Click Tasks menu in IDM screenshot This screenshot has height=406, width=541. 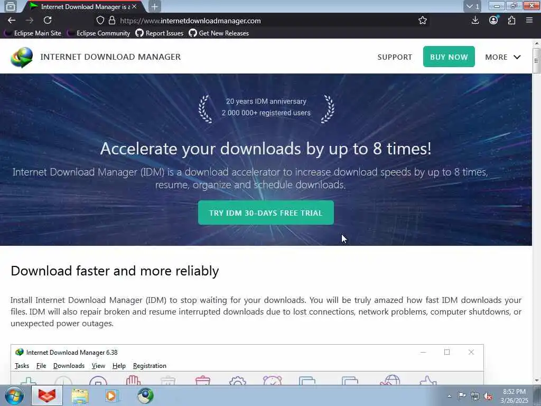[x=22, y=366]
